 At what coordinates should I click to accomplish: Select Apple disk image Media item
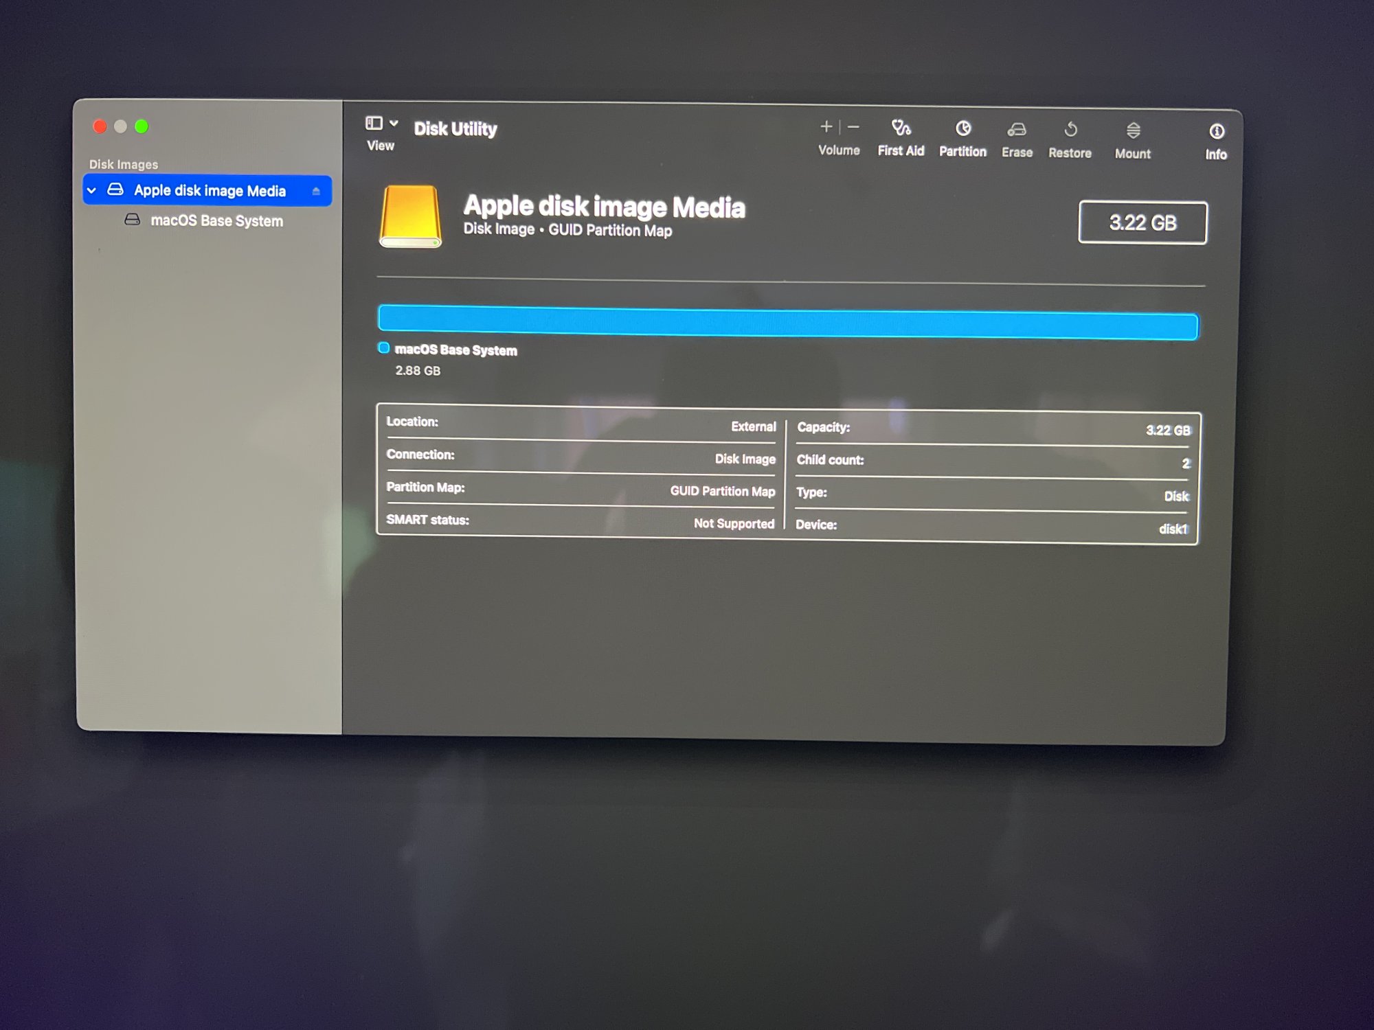[x=210, y=190]
